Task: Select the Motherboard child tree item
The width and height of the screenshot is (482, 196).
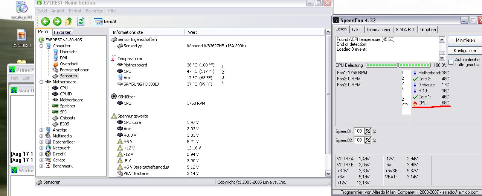Action: click(72, 100)
